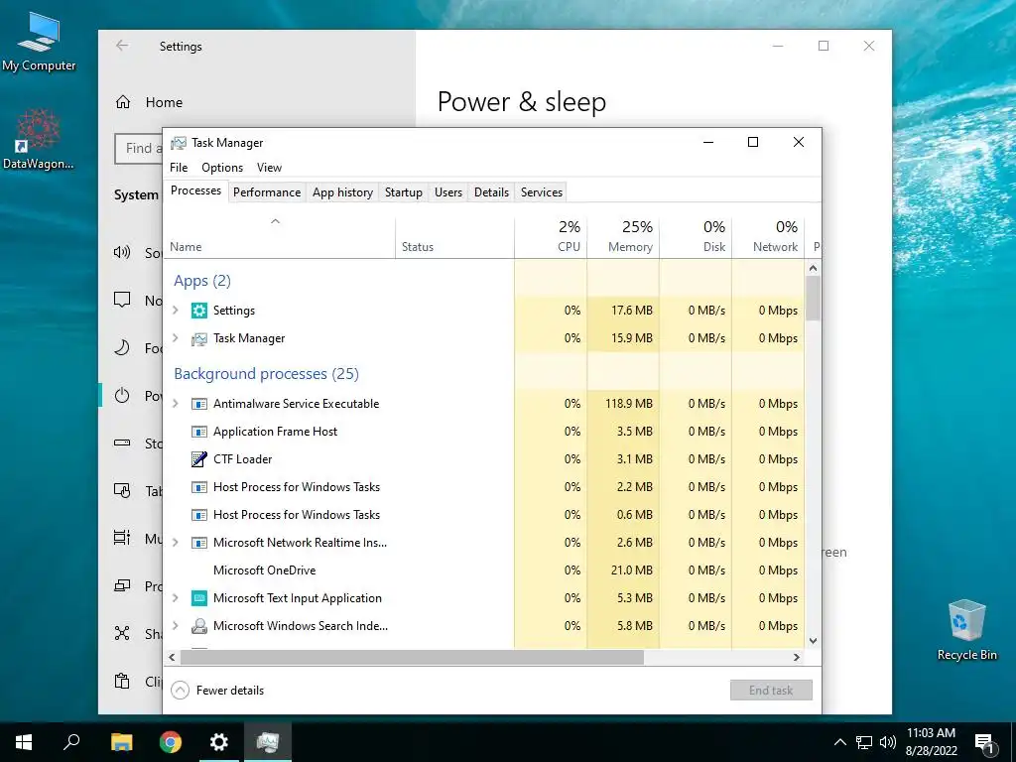Image resolution: width=1016 pixels, height=762 pixels.
Task: Switch to the Startup tab
Action: point(404,192)
